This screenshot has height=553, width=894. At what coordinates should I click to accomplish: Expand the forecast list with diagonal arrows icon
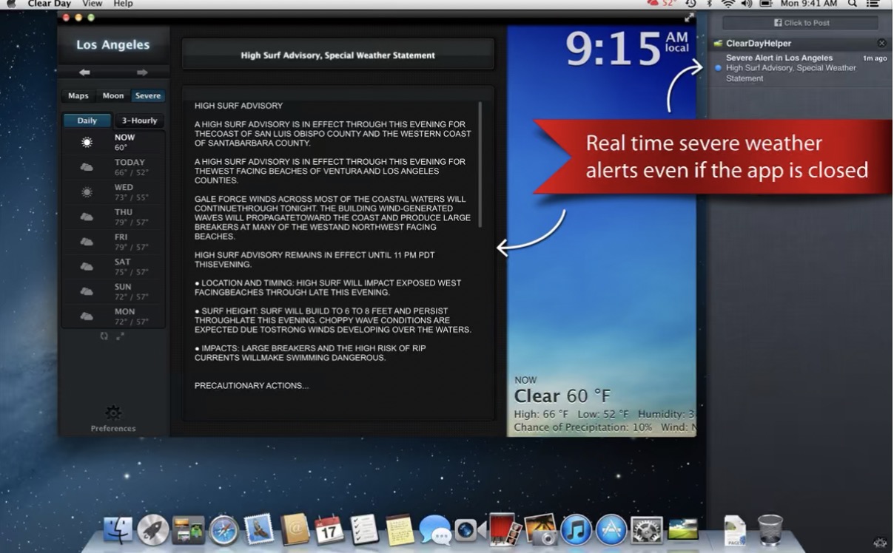121,336
